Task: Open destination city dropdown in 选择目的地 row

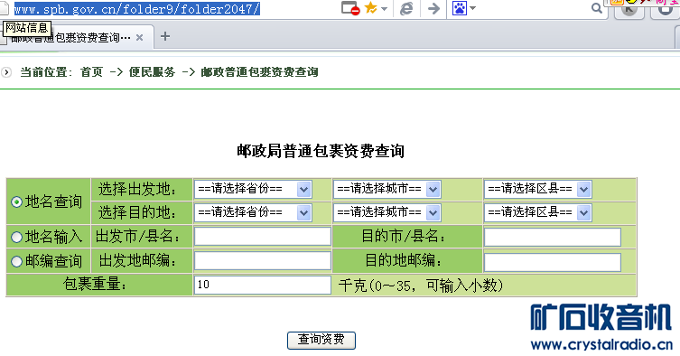Action: (387, 212)
